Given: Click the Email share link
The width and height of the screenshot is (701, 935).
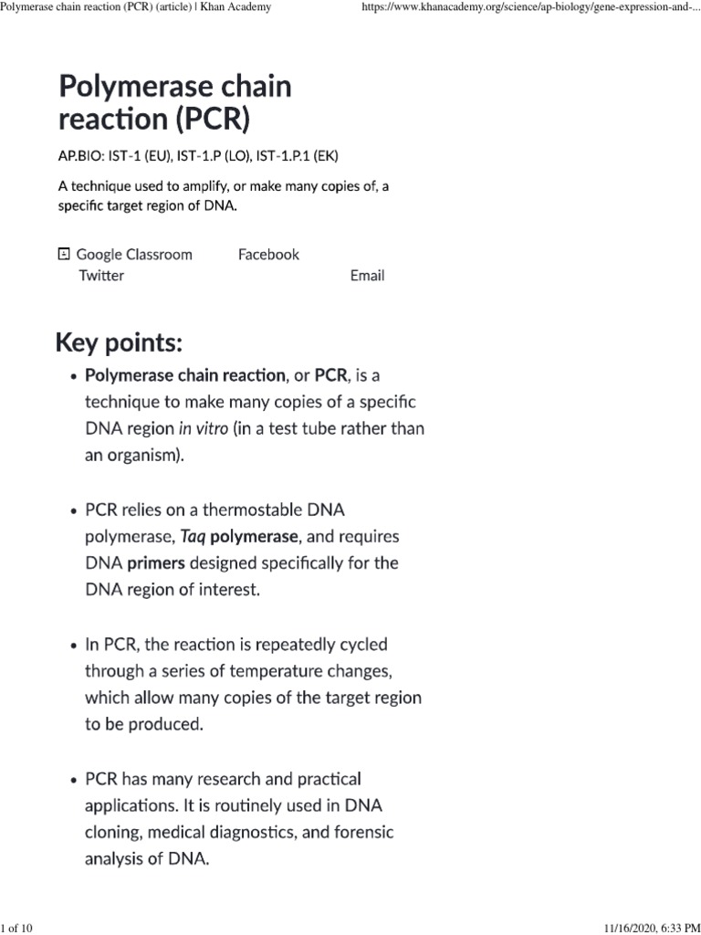Looking at the screenshot, I should 367,275.
